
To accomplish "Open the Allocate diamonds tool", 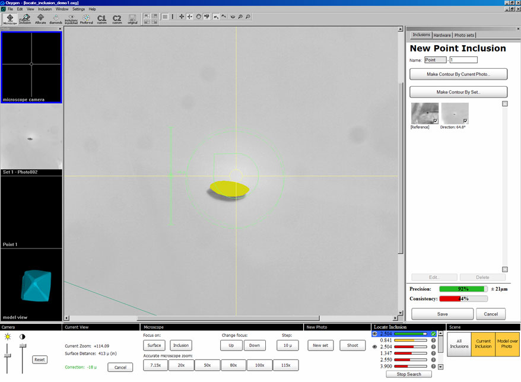I will [41, 19].
